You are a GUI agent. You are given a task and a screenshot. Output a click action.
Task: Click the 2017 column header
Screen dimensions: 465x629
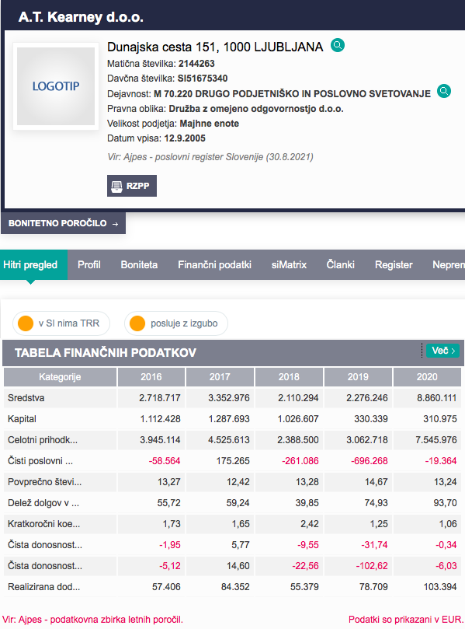(220, 377)
